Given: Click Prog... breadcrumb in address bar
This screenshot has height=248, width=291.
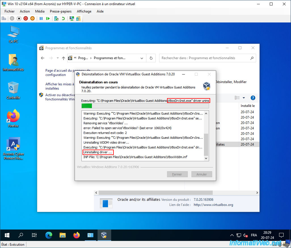Looking at the screenshot, I should pos(83,58).
